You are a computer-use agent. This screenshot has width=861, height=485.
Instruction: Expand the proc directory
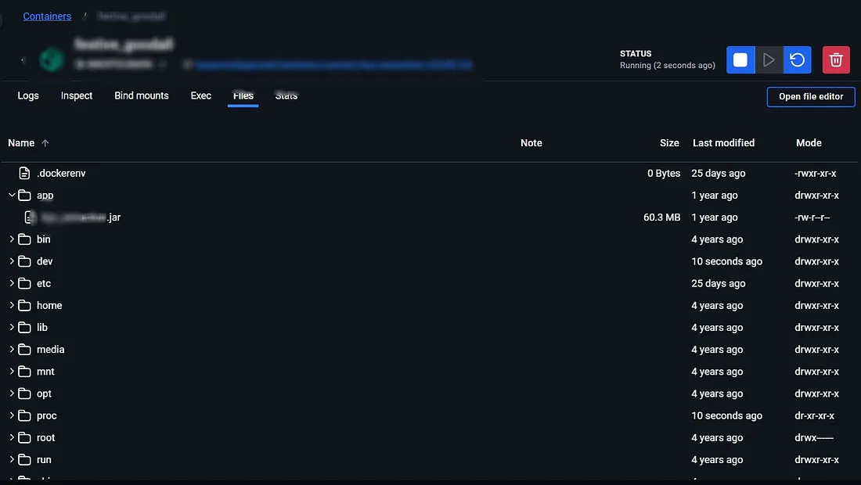point(12,415)
